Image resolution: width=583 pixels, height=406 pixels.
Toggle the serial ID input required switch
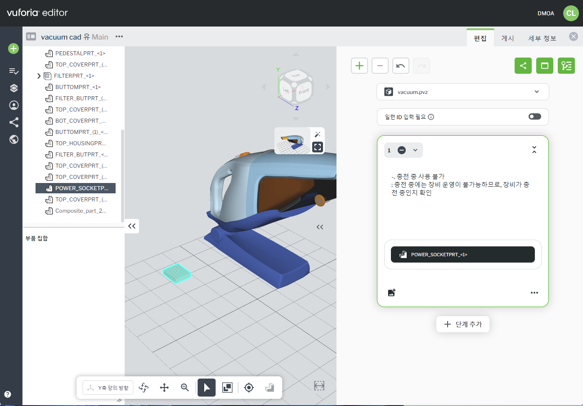point(534,117)
